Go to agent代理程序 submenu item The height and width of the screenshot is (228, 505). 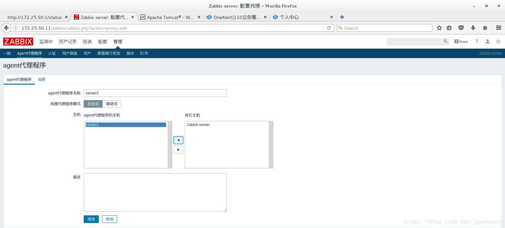(29, 53)
